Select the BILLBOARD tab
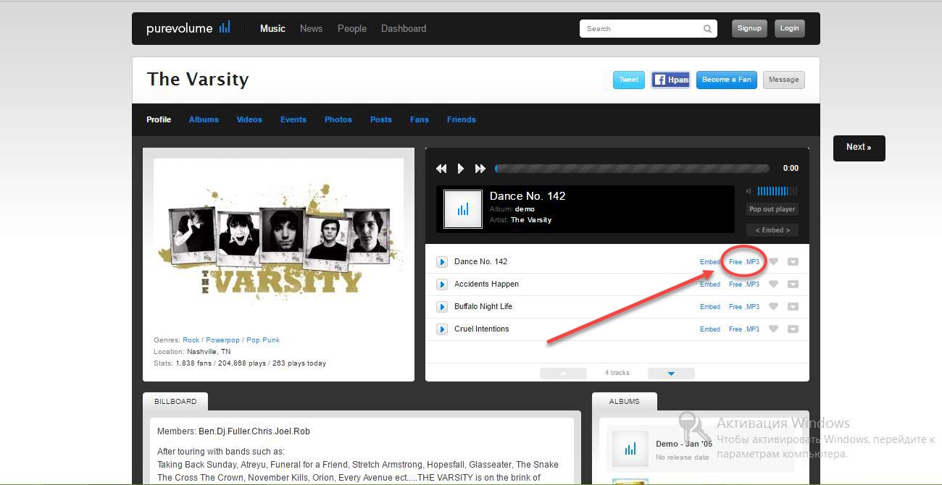The image size is (942, 485). click(x=175, y=402)
